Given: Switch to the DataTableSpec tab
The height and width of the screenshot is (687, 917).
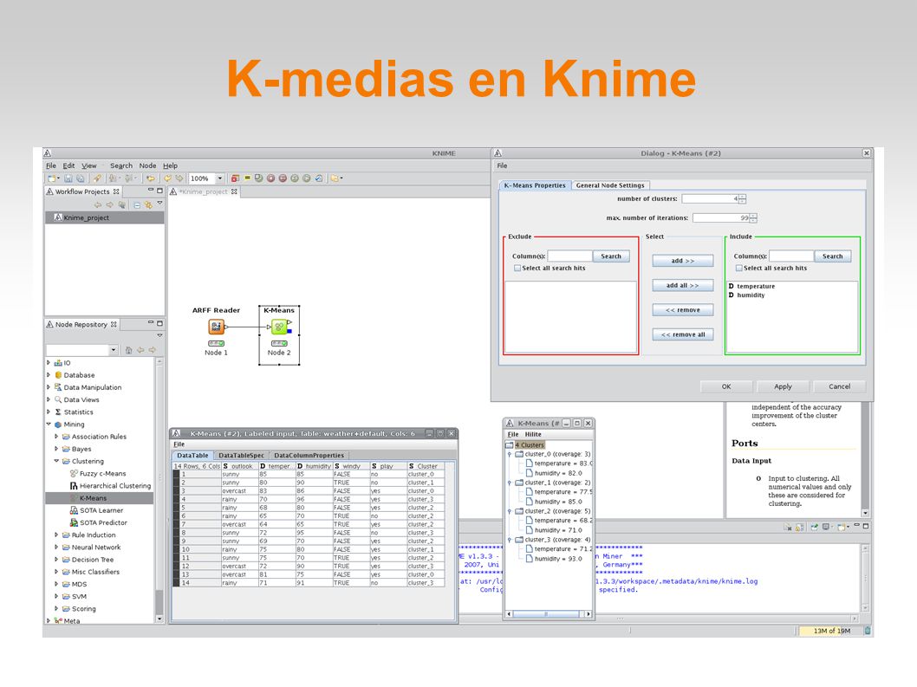Looking at the screenshot, I should 241,456.
